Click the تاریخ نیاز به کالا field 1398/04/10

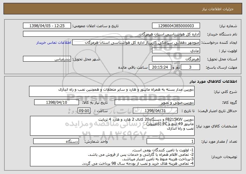pos(57,102)
